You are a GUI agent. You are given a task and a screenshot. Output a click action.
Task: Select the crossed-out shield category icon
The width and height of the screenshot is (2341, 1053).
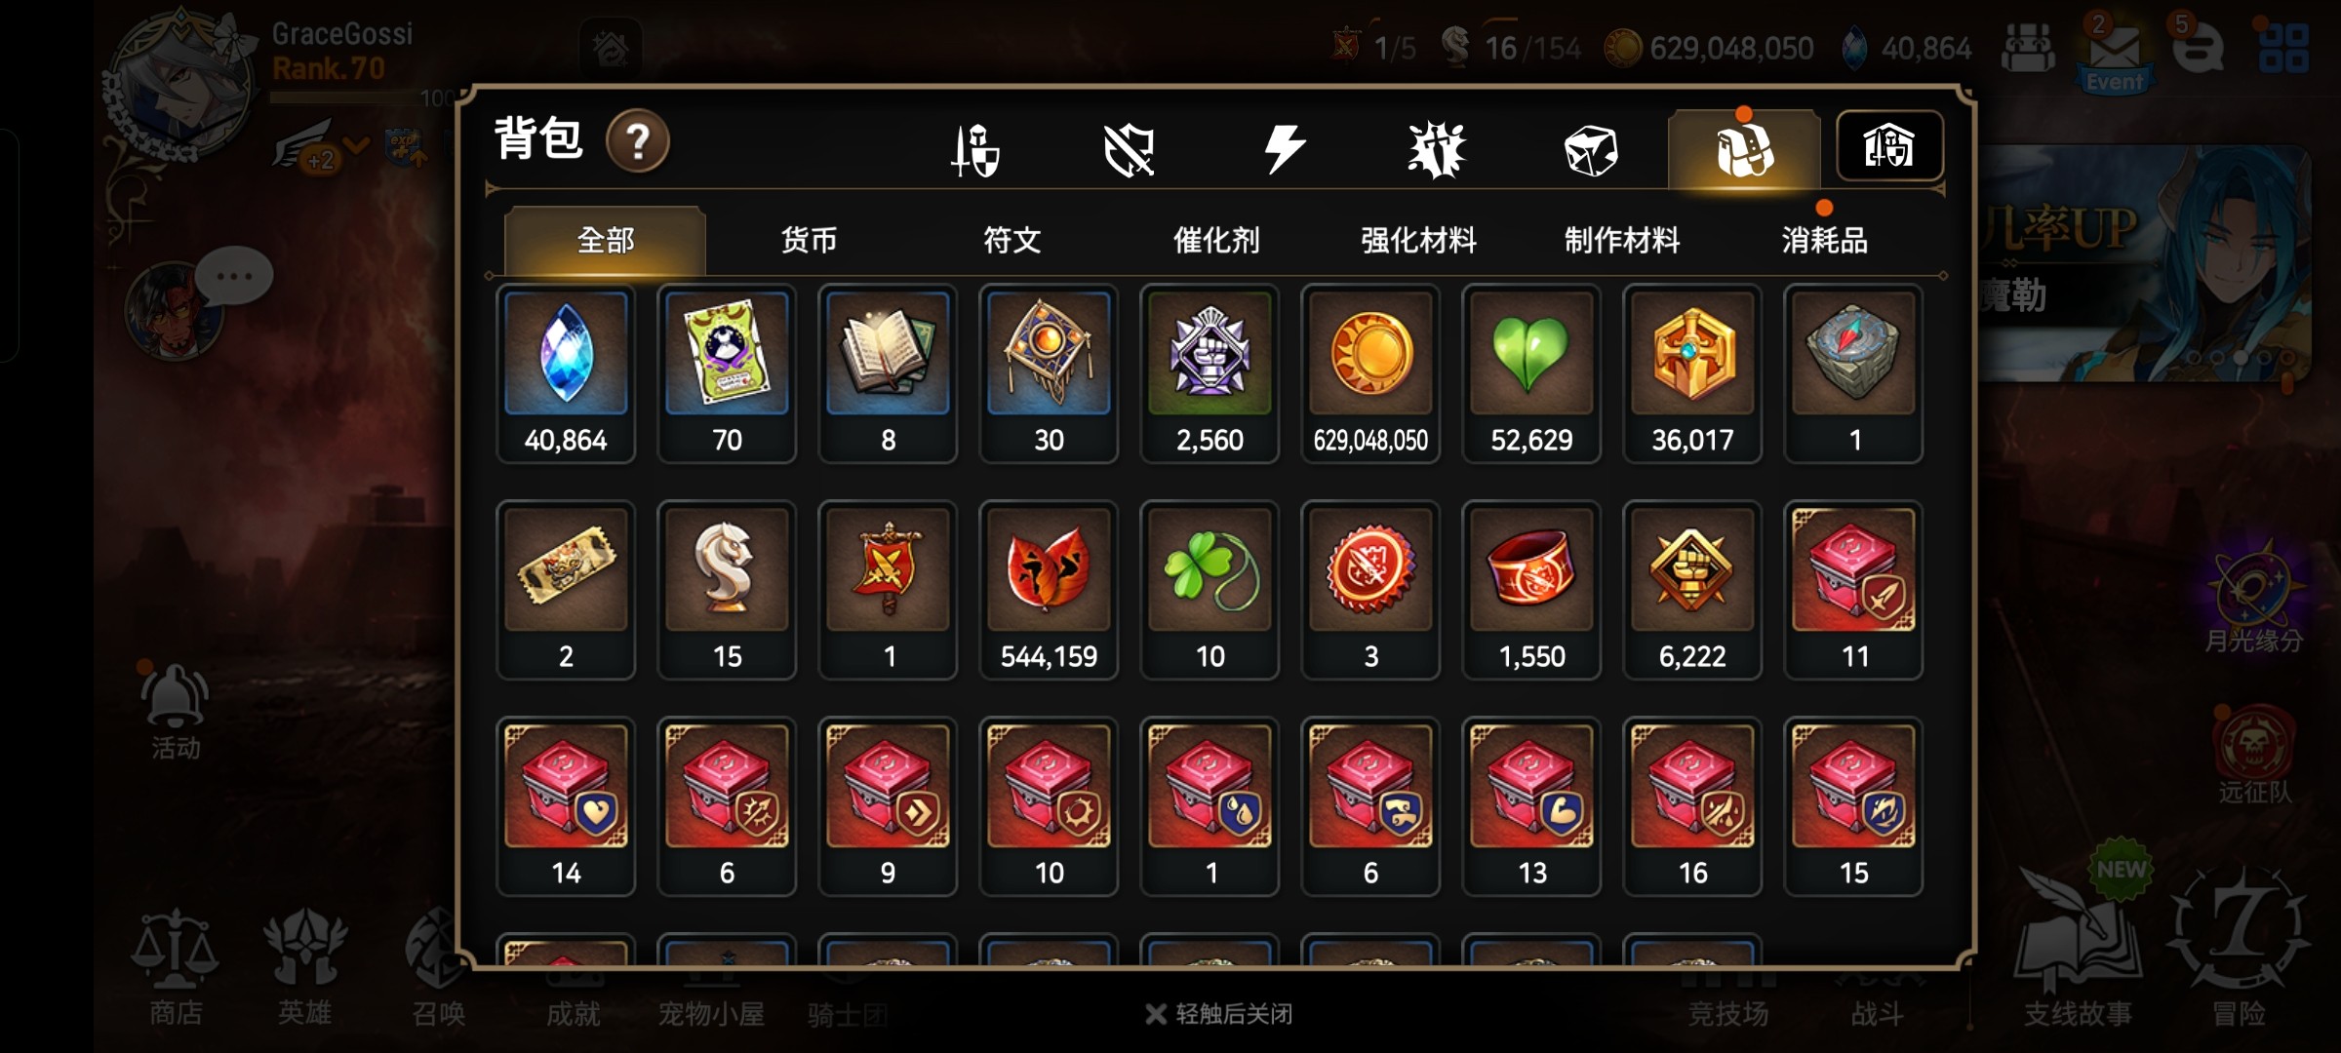pyautogui.click(x=1129, y=150)
